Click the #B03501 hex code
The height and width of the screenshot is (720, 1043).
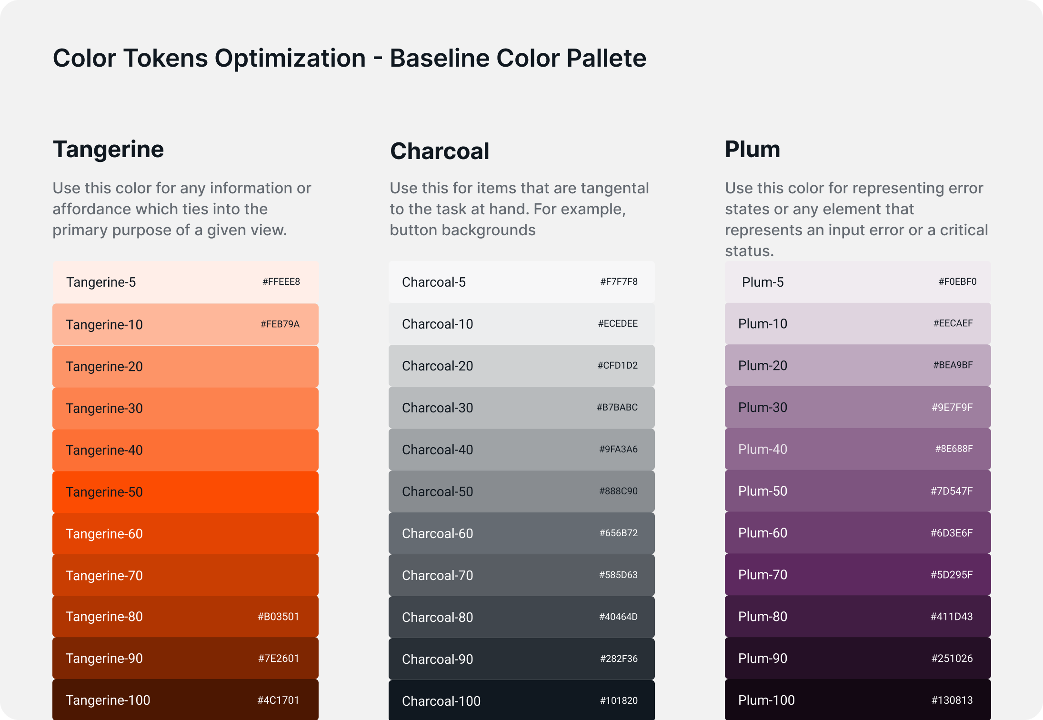(278, 617)
